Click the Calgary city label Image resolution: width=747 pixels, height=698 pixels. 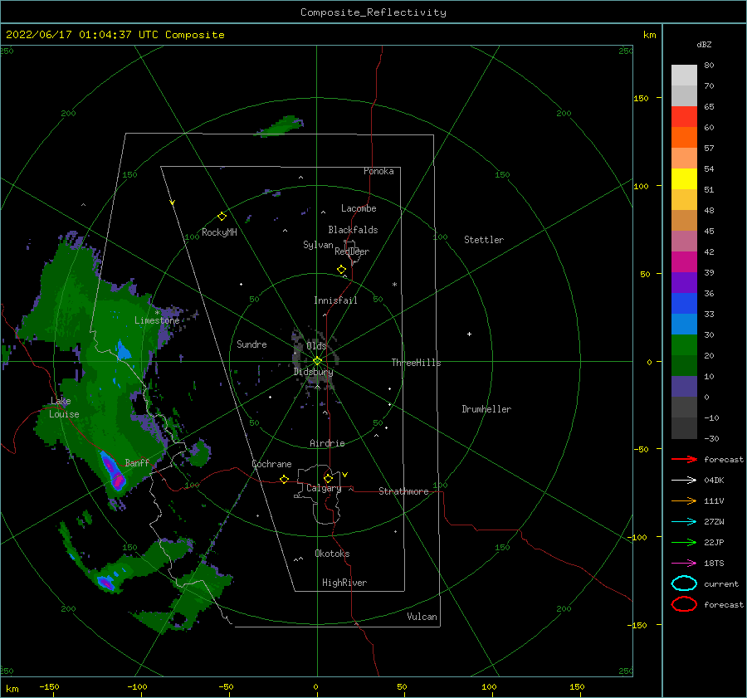point(324,488)
